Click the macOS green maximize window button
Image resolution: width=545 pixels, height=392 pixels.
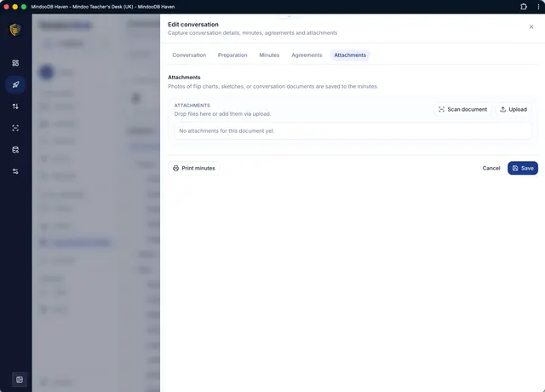pos(24,7)
